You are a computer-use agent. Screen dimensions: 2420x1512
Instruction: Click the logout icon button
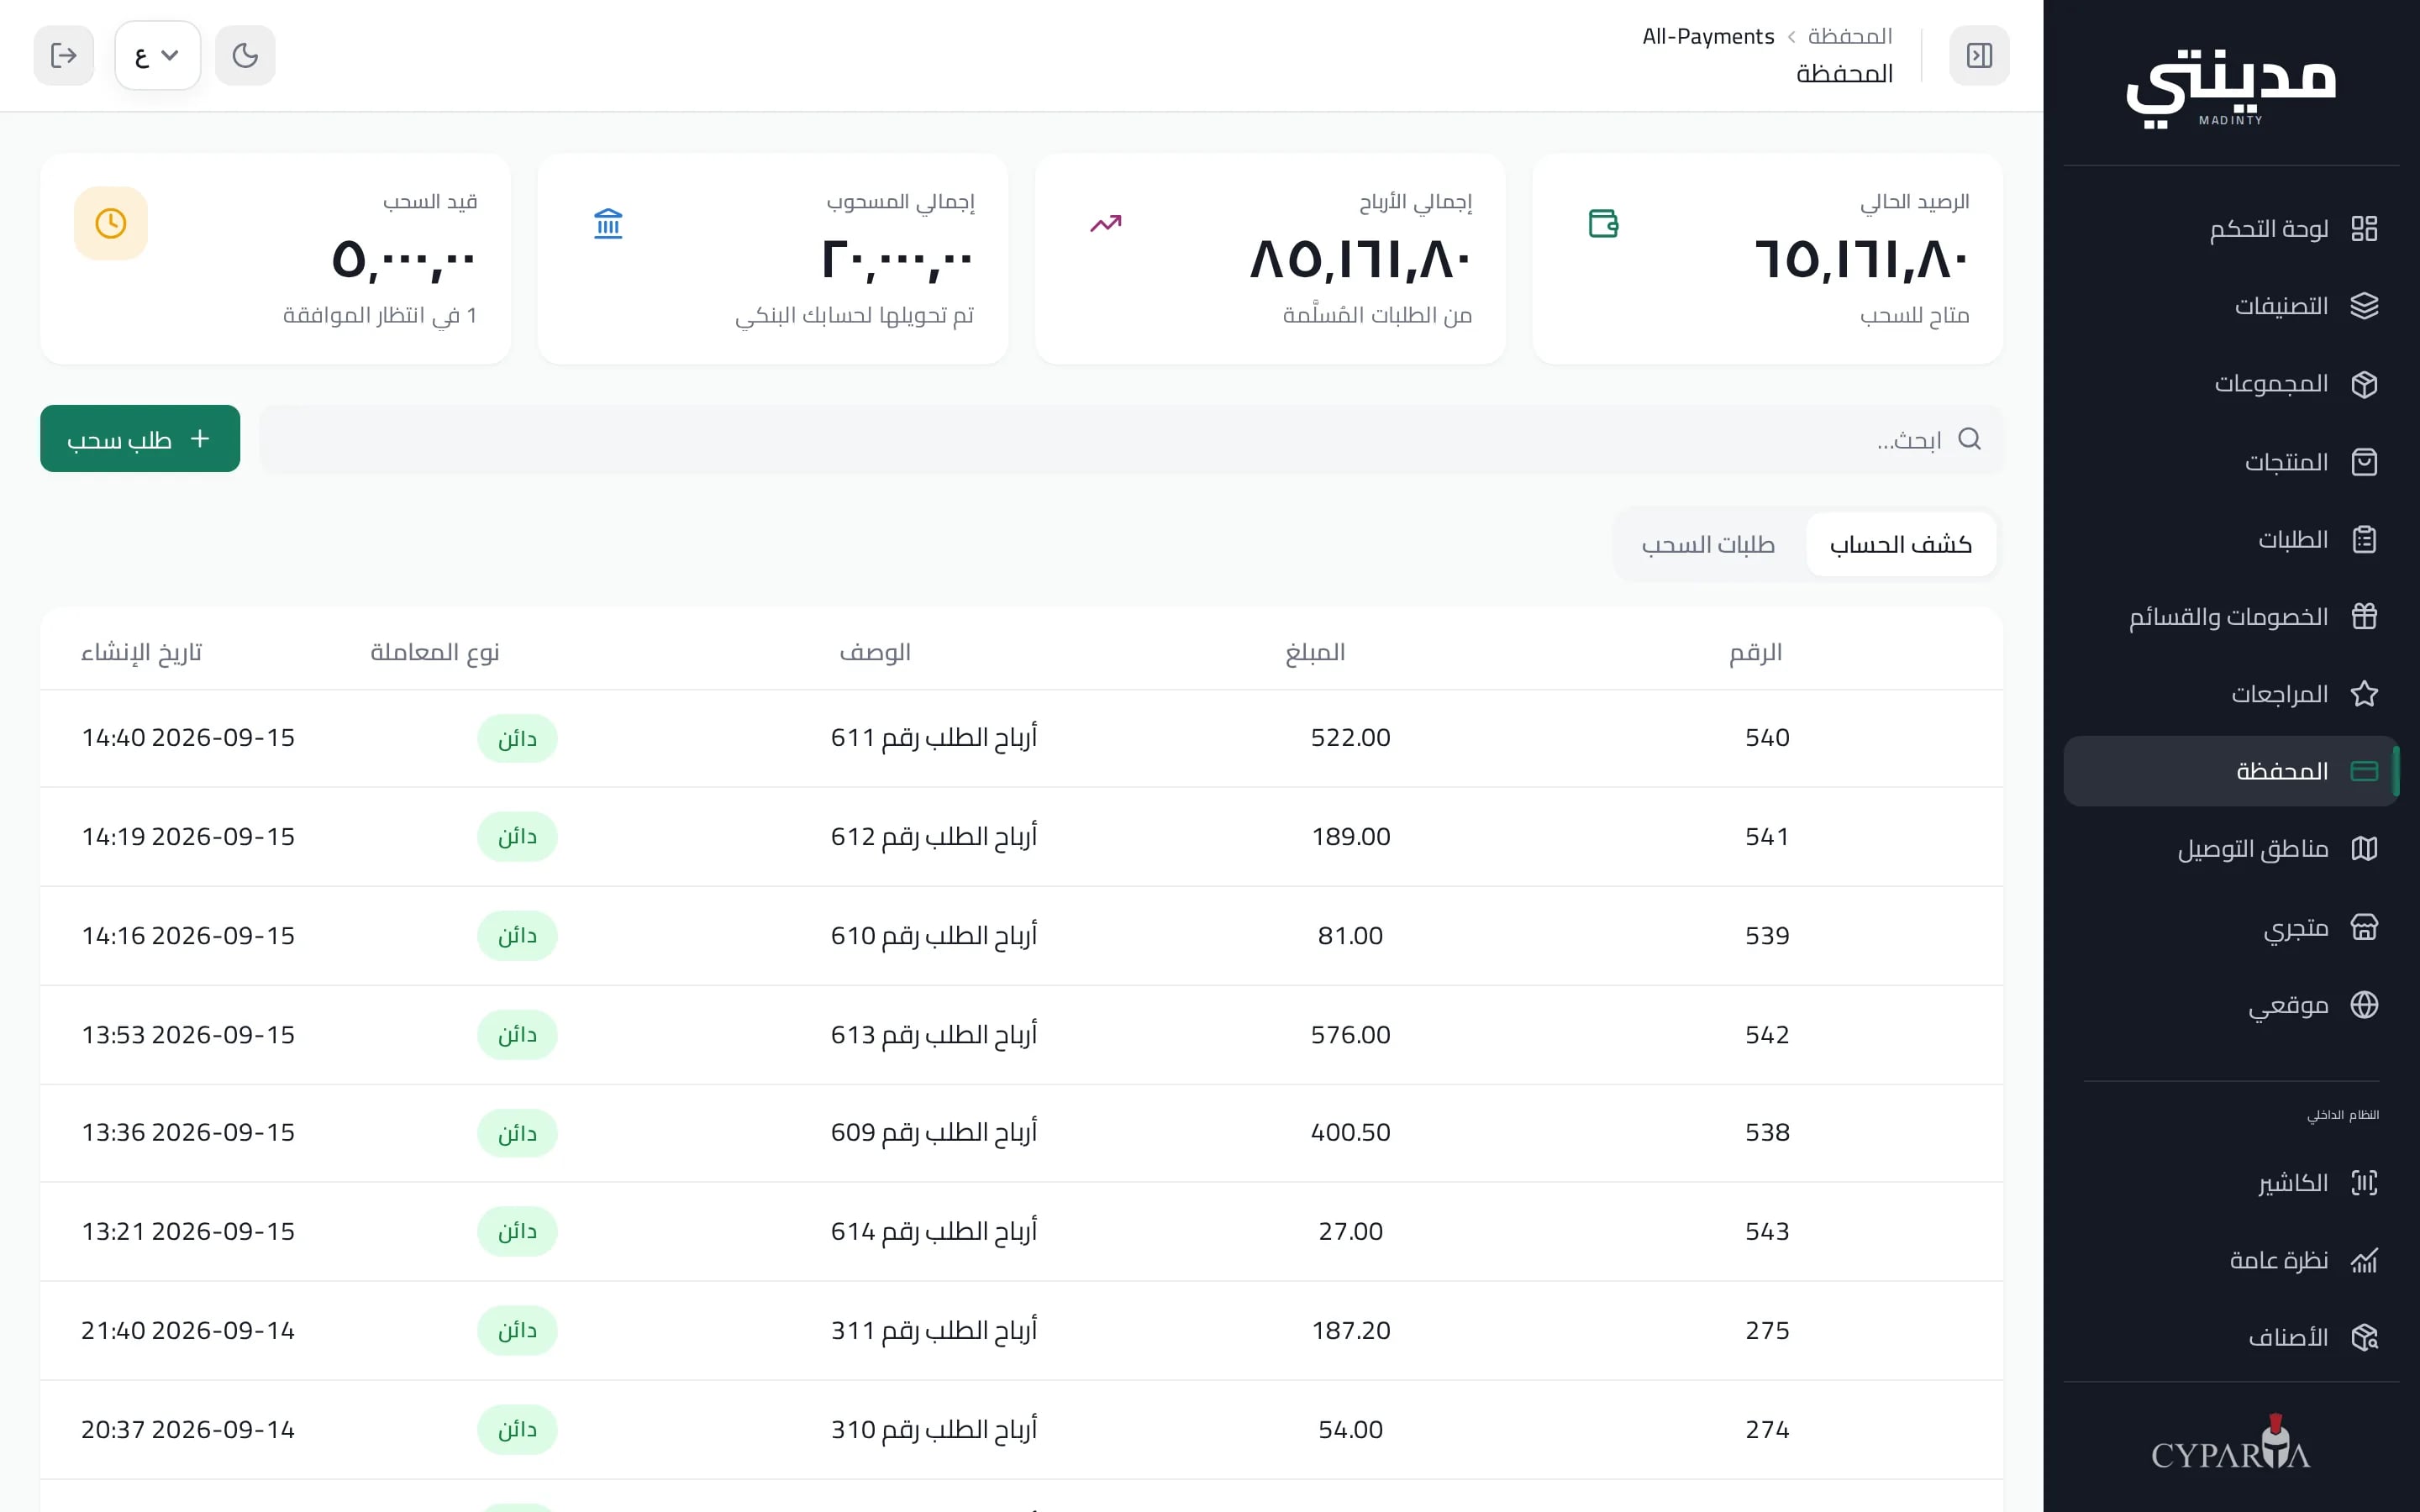point(64,55)
